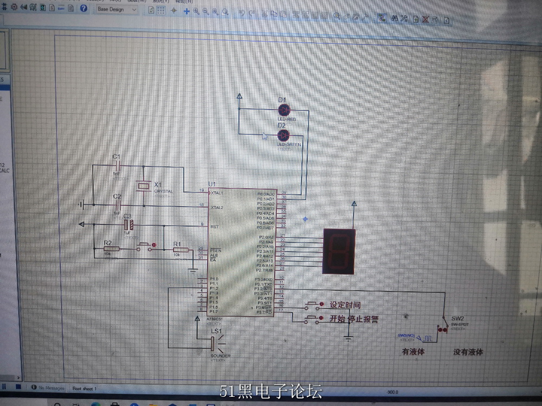542x406 pixels.
Task: Click the No Messages status indicator
Action: pyautogui.click(x=48, y=388)
